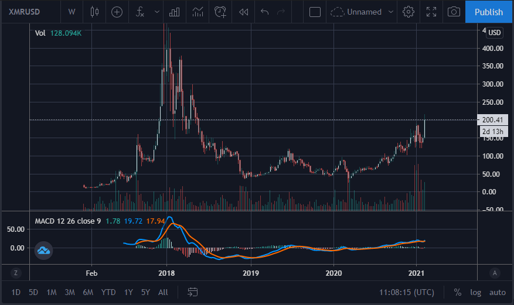Image resolution: width=514 pixels, height=305 pixels.
Task: Toggle auto scale mode
Action: (x=497, y=292)
